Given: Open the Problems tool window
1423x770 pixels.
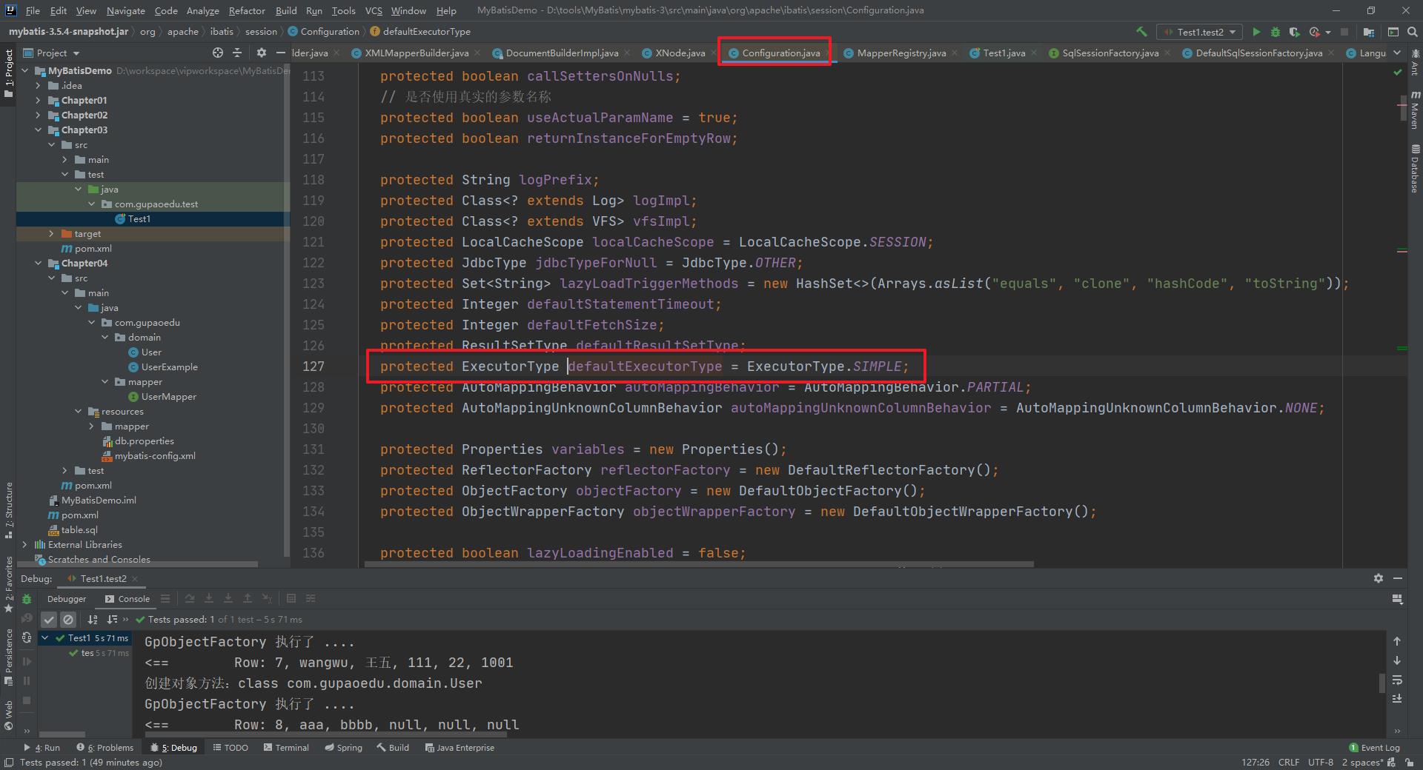Looking at the screenshot, I should [x=105, y=747].
